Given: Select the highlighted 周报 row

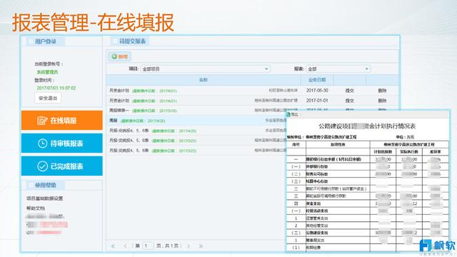Looking at the screenshot, I should (196, 121).
